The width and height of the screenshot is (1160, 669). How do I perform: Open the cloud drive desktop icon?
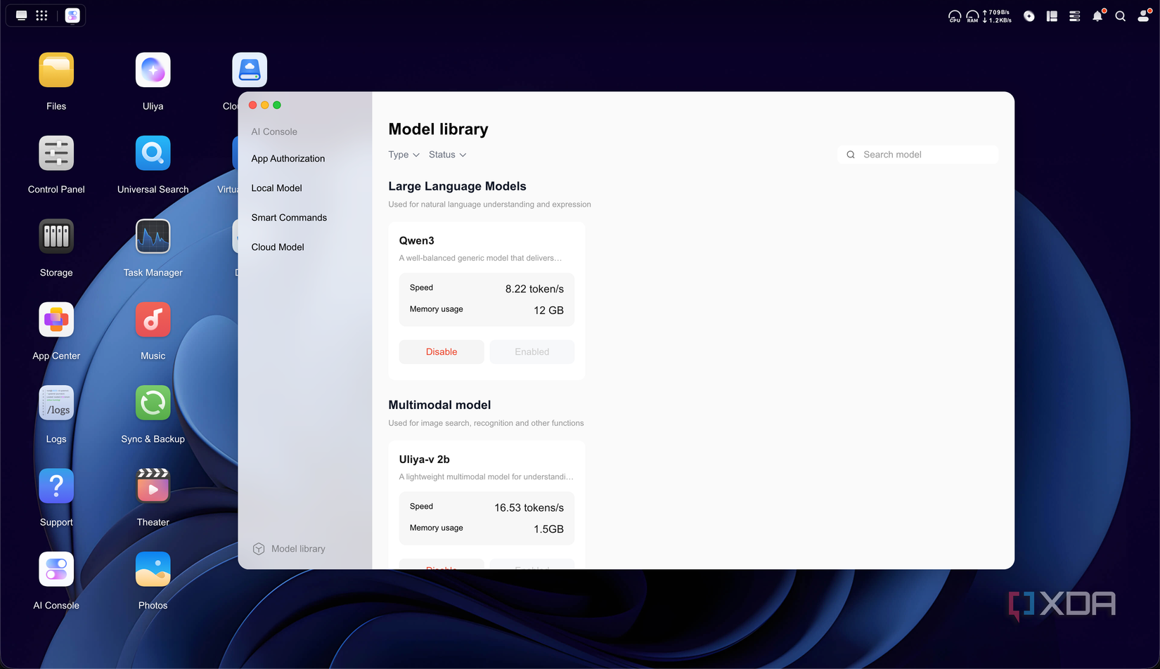(x=250, y=70)
